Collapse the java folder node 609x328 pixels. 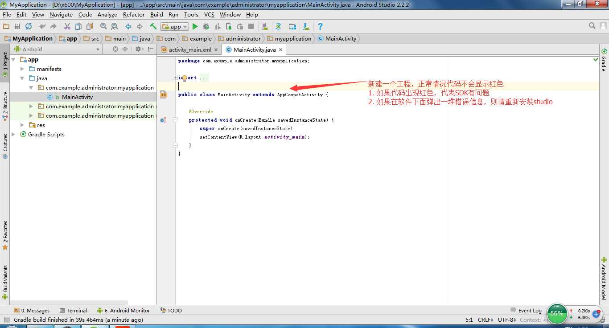point(22,78)
